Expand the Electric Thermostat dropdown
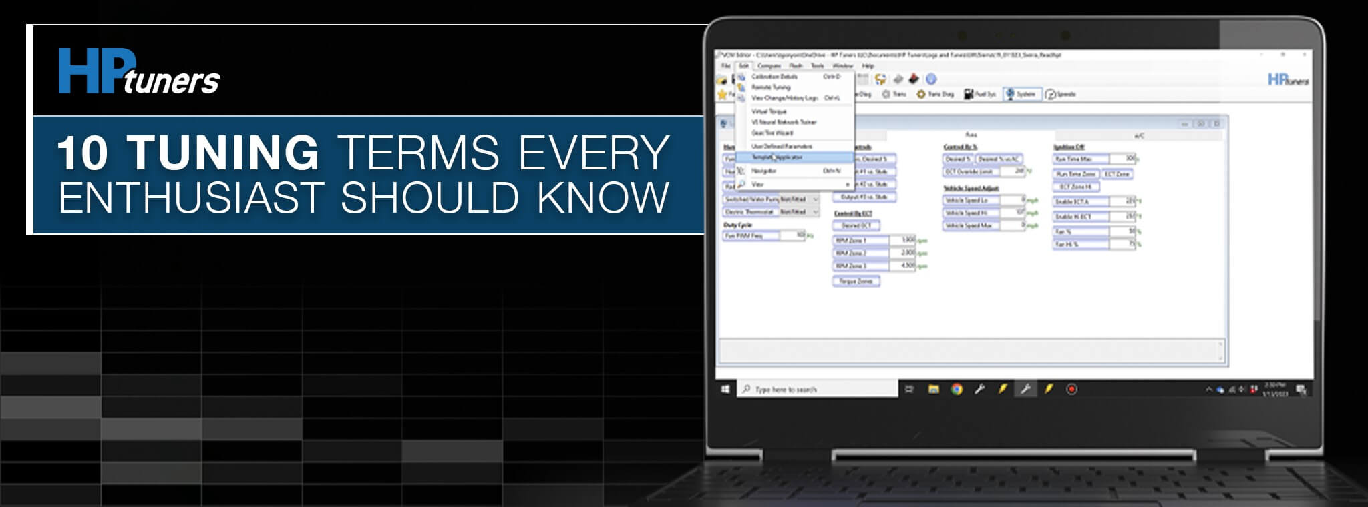This screenshot has width=1368, height=507. (815, 212)
